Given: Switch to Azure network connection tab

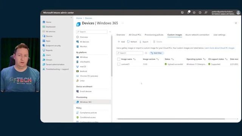Looking at the screenshot, I should pos(197,35).
